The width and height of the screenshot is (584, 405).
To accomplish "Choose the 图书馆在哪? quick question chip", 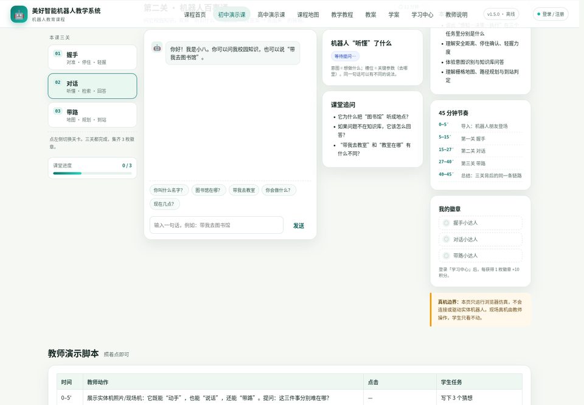I will point(208,190).
